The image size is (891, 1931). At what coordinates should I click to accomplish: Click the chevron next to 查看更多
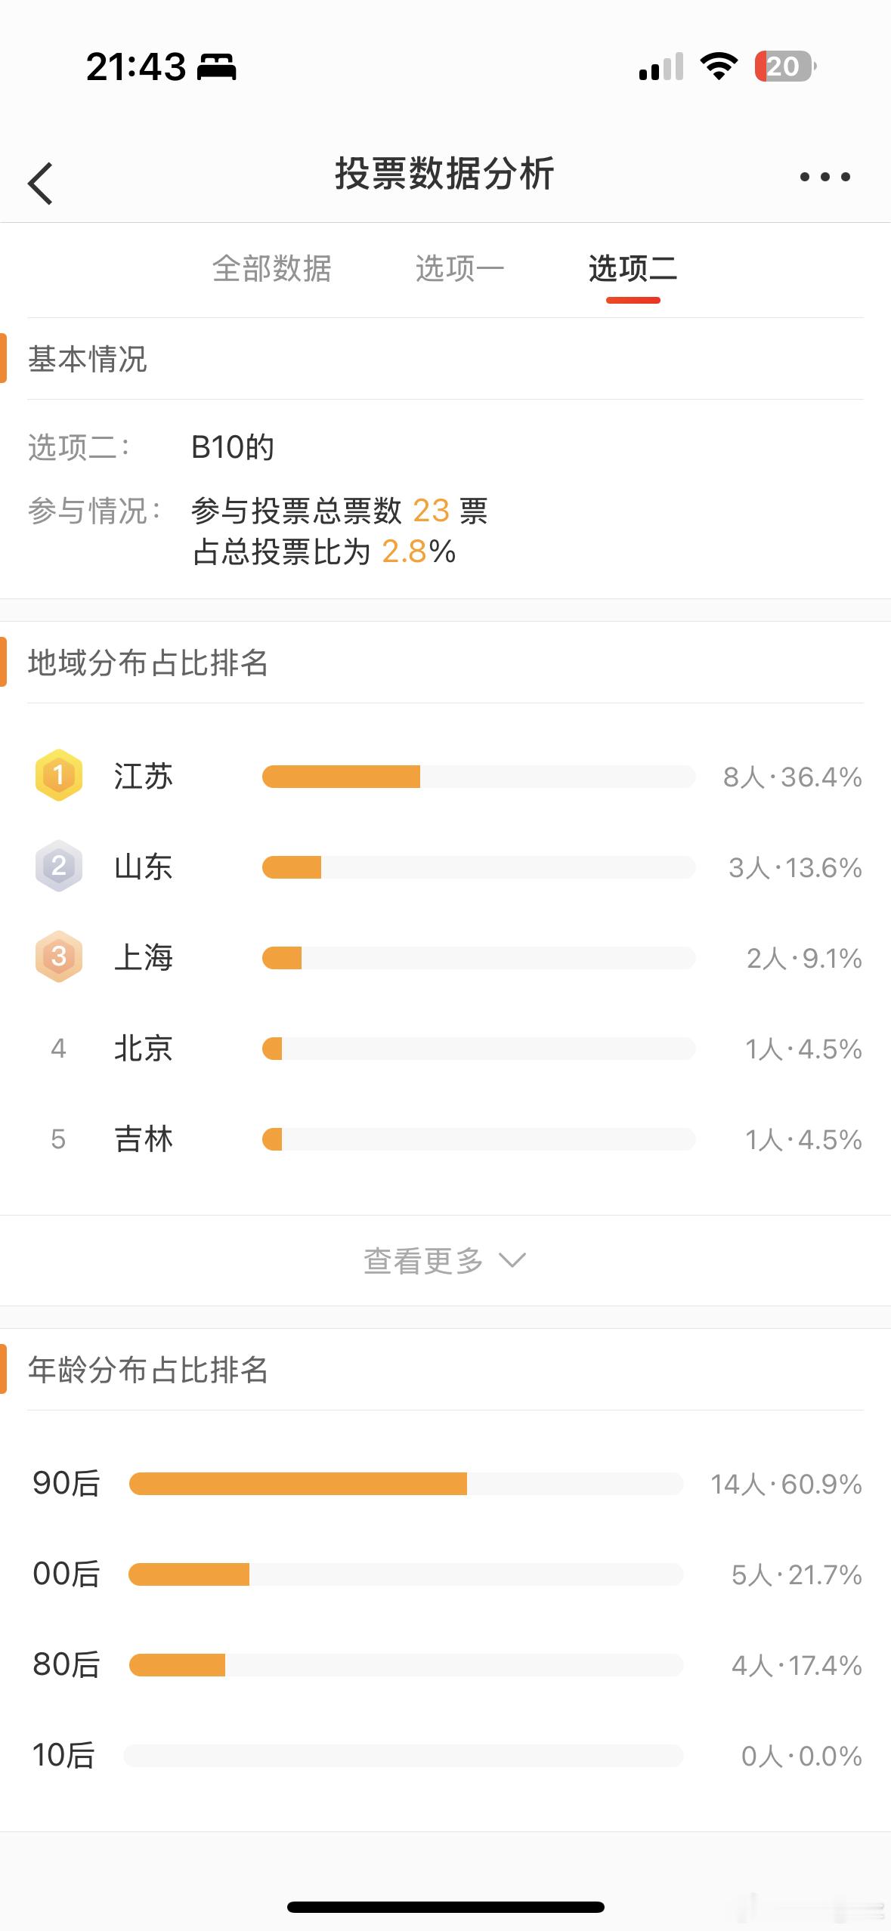pos(512,1260)
